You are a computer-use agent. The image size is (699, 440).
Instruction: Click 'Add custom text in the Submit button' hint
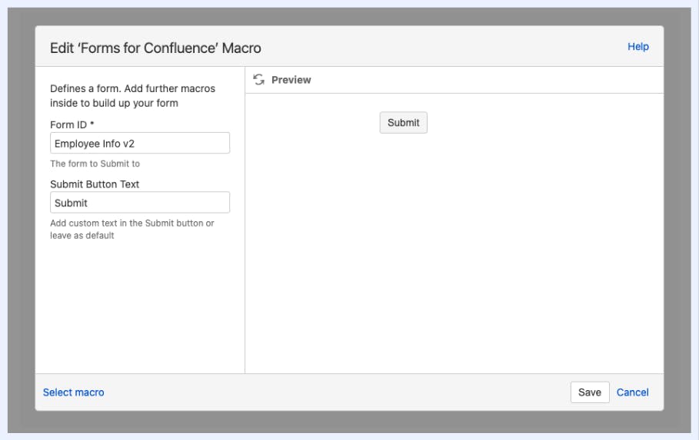pos(132,229)
